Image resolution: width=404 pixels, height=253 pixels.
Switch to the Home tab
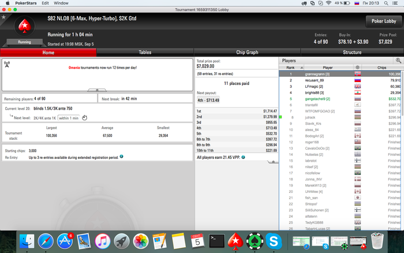tap(48, 53)
